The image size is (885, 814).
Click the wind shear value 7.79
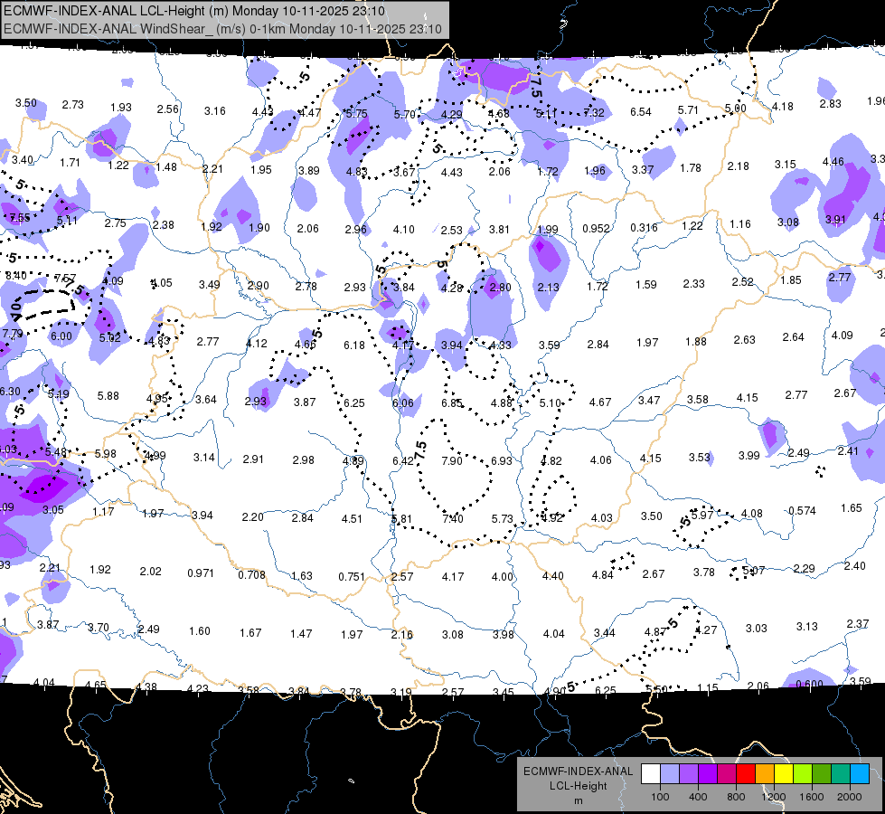13,334
